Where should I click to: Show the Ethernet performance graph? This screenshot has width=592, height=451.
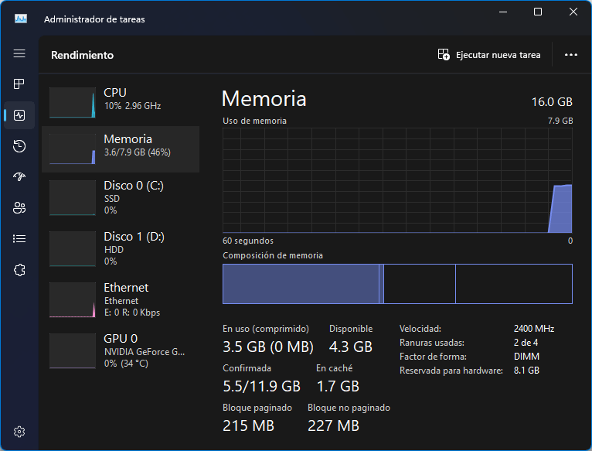coord(120,299)
